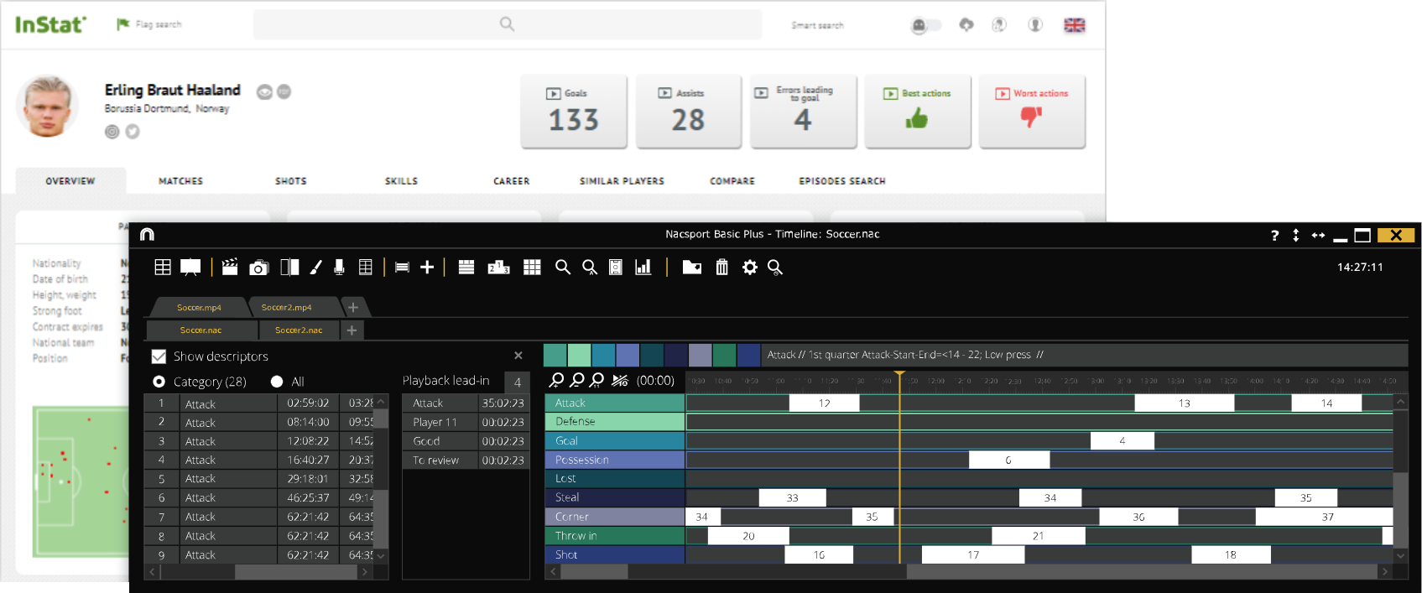Image resolution: width=1422 pixels, height=593 pixels.
Task: Open the SIMILAR PLAYERS tab
Action: [622, 181]
